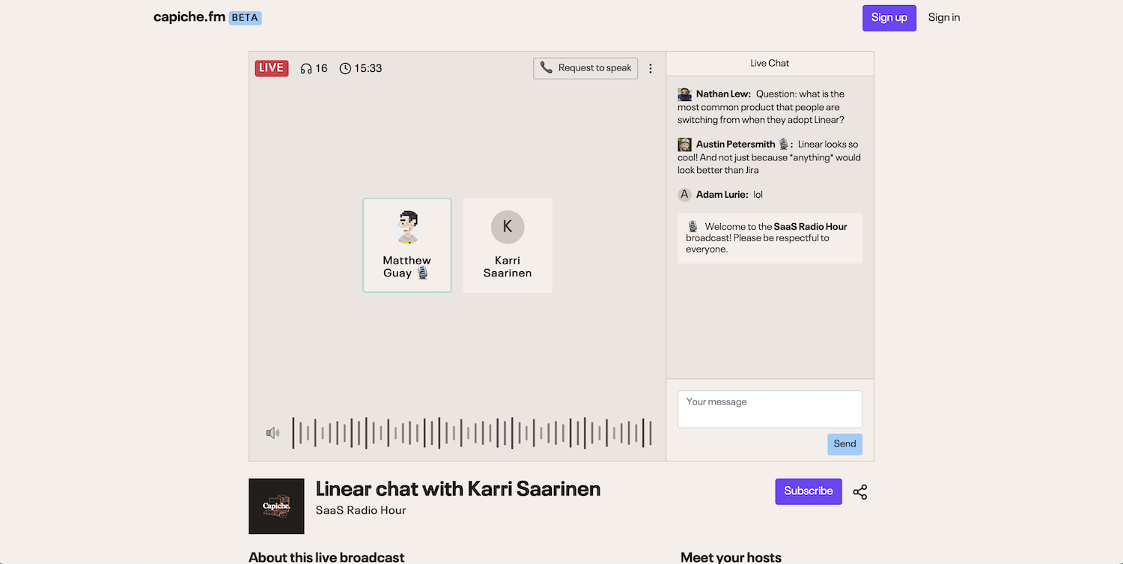This screenshot has width=1123, height=564.
Task: Click Nathan Lew's name in chat
Action: [x=723, y=94]
